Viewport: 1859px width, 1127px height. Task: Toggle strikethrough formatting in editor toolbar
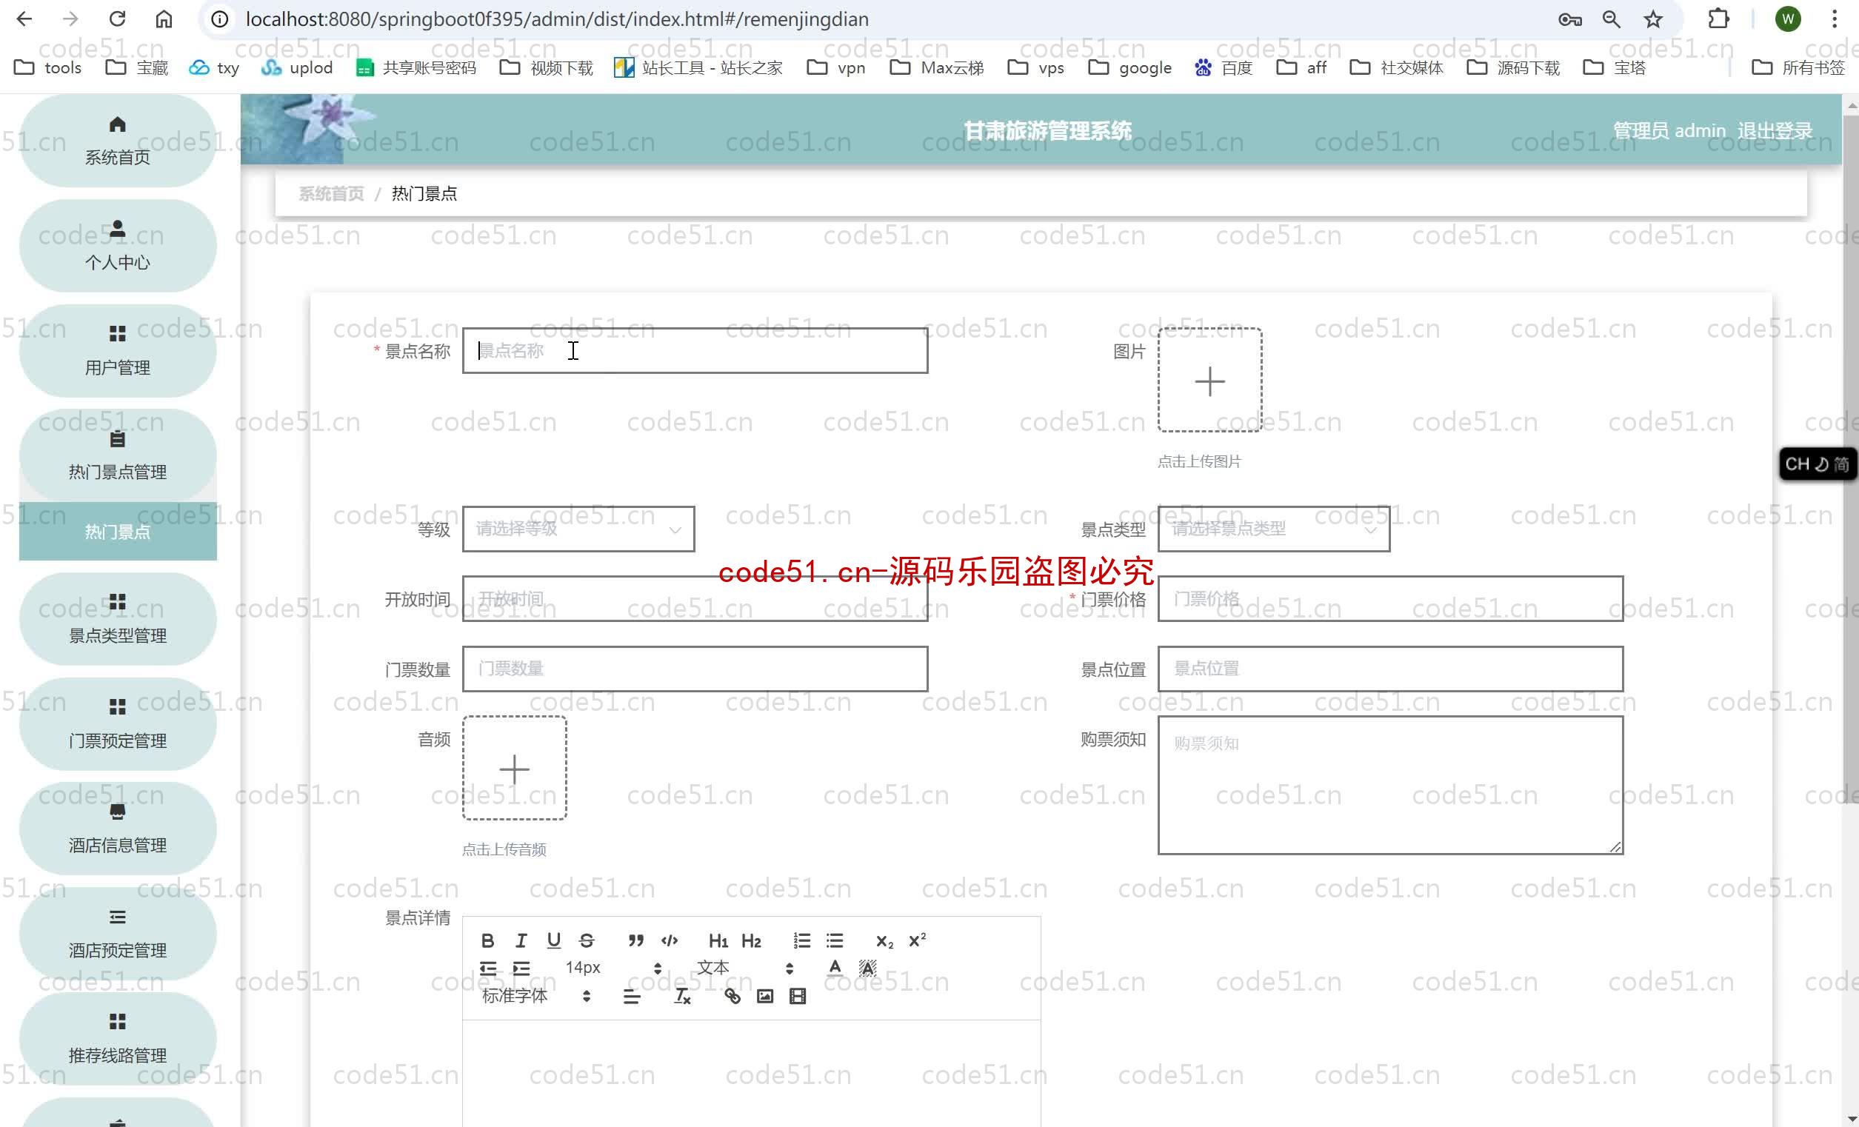587,940
